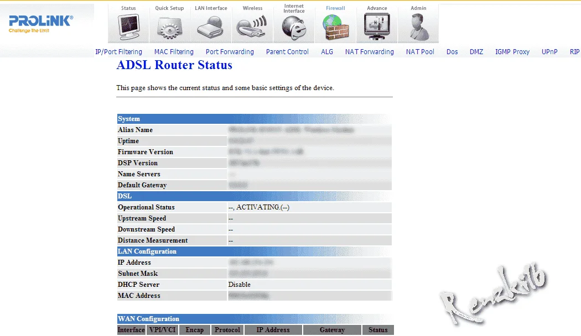The image size is (581, 336).
Task: Select the LAN Interface tab label
Action: (211, 8)
